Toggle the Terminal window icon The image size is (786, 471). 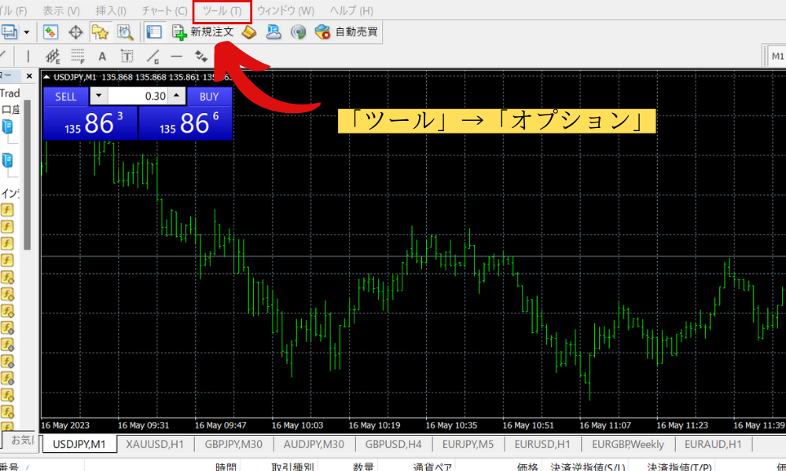tap(154, 32)
